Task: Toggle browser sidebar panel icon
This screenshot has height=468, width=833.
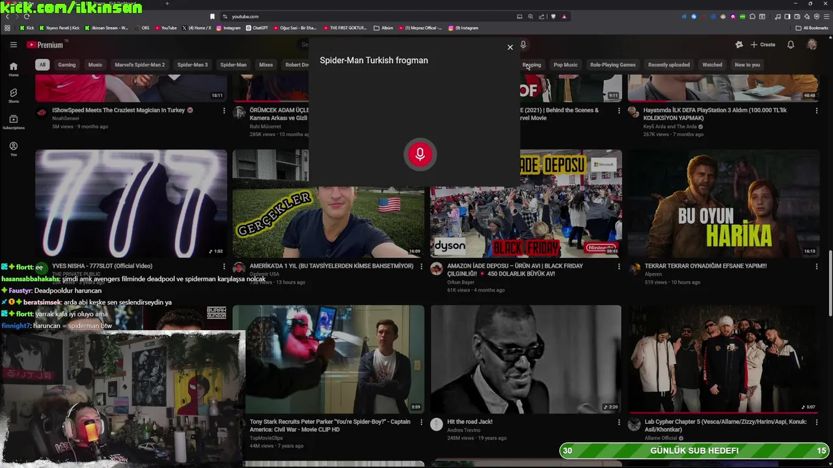Action: click(787, 16)
